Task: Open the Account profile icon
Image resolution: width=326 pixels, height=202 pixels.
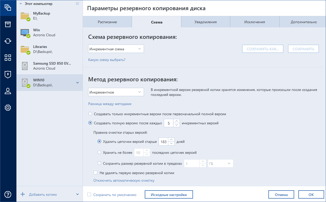Action: [x=8, y=91]
